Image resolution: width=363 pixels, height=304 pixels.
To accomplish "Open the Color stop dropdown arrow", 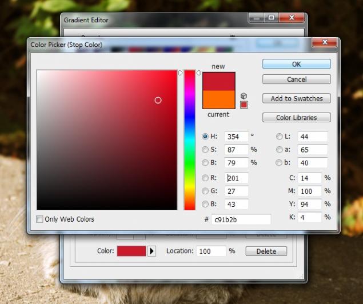I will point(151,251).
